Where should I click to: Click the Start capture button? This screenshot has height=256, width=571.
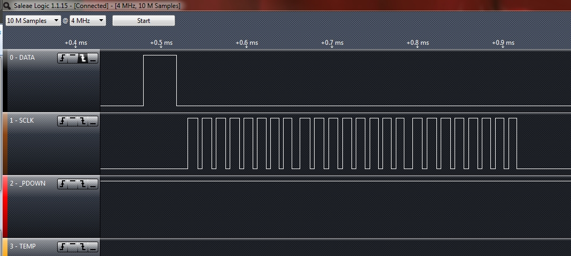coord(144,20)
